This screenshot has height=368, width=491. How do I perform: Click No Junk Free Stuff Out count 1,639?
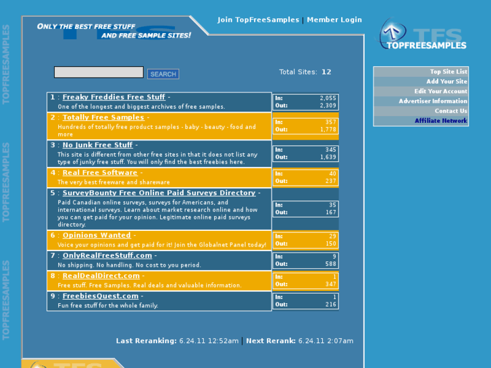328,157
